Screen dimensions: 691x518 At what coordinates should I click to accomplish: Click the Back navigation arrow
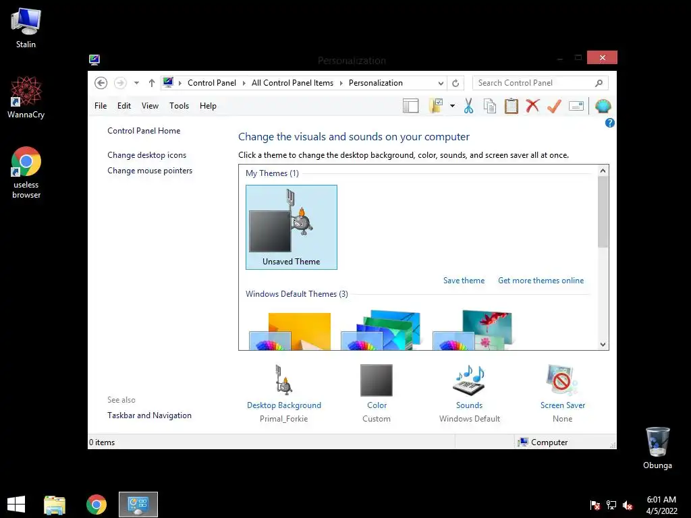(x=101, y=83)
